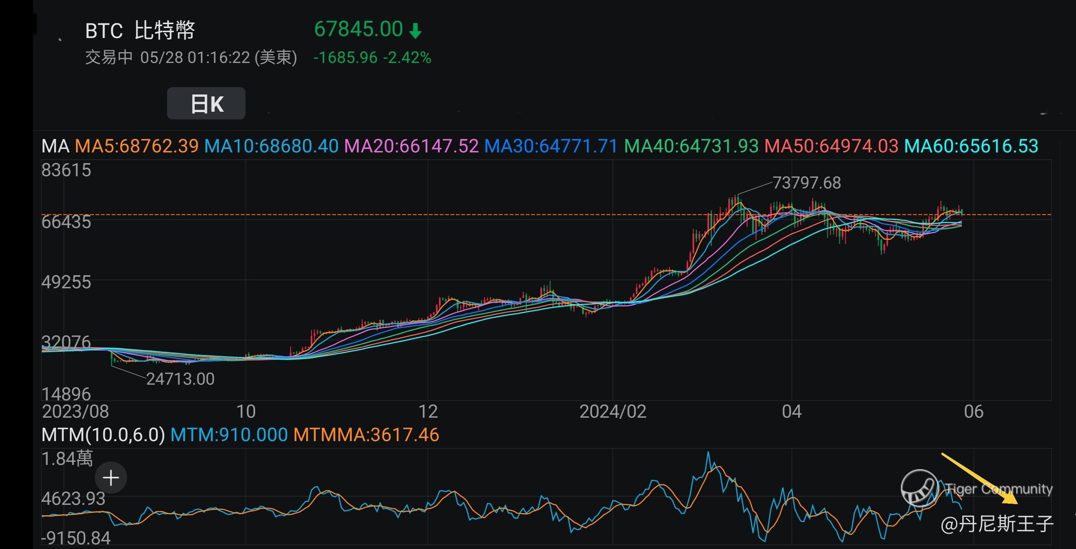The height and width of the screenshot is (549, 1076).
Task: Click the BTC 比特幣 title
Action: coord(140,30)
